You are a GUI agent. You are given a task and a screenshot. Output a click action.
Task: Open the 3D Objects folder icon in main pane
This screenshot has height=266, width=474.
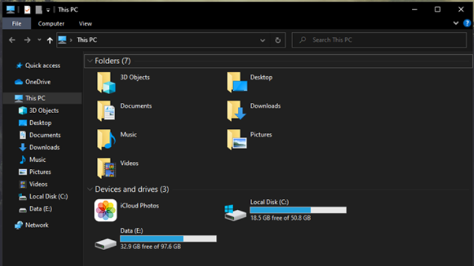point(106,82)
